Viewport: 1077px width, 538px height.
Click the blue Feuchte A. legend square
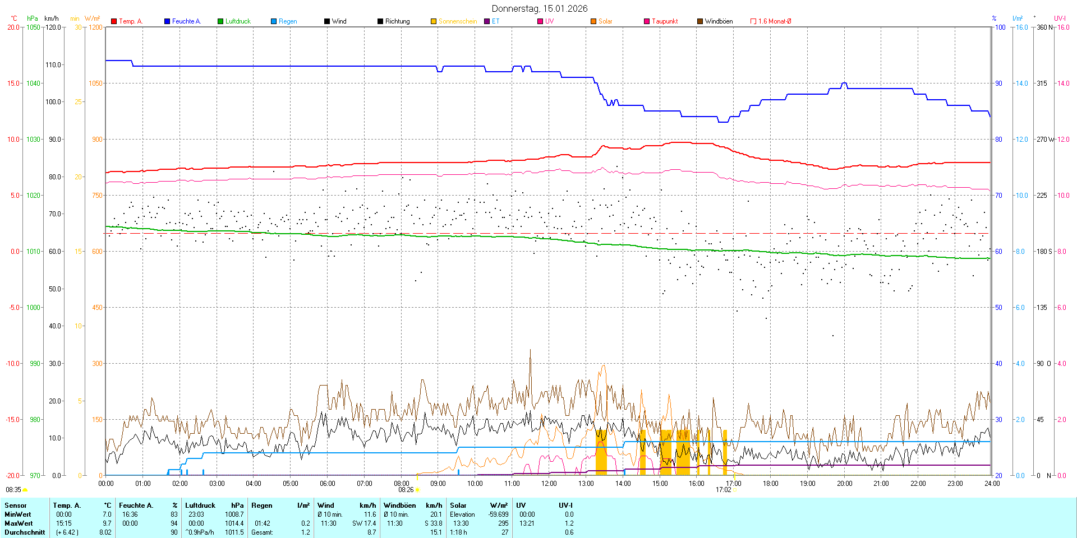point(167,21)
